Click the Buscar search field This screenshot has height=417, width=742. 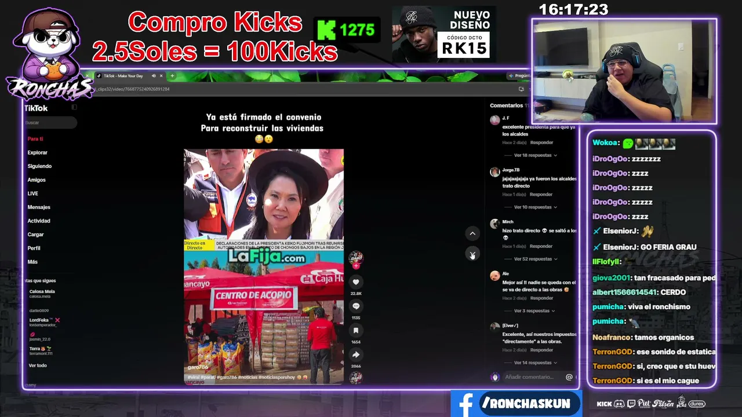tap(50, 123)
